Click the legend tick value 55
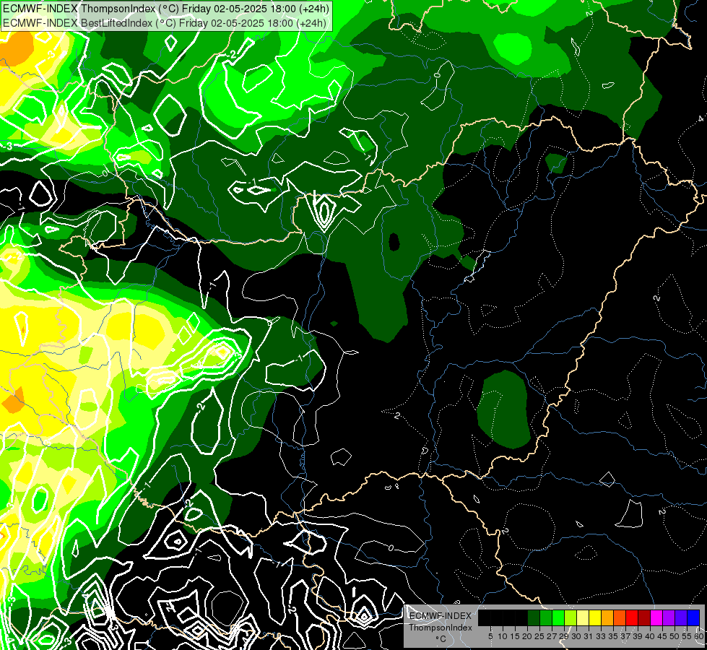707x650 pixels. point(687,636)
